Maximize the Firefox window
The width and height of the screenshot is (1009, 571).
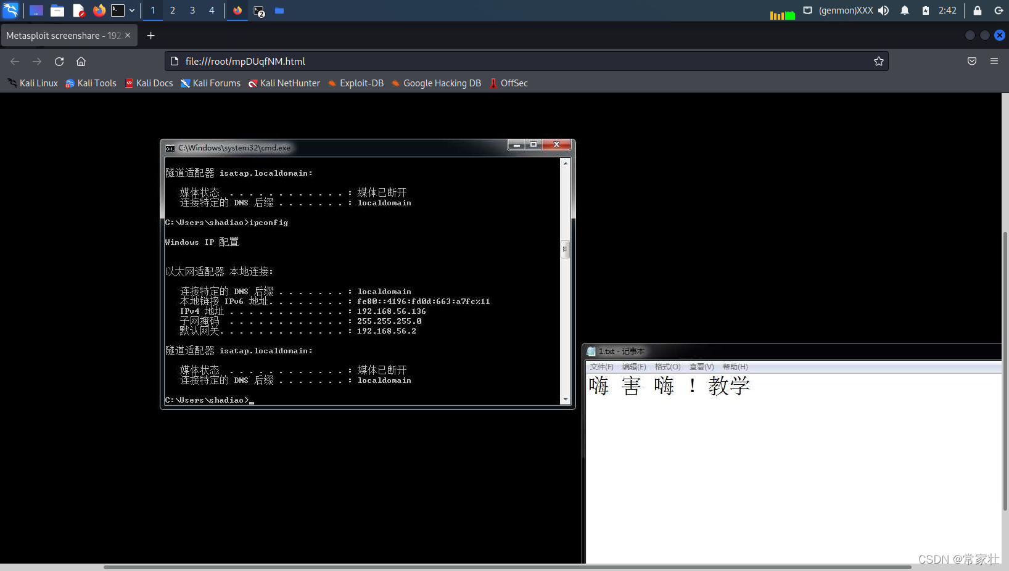click(x=985, y=35)
